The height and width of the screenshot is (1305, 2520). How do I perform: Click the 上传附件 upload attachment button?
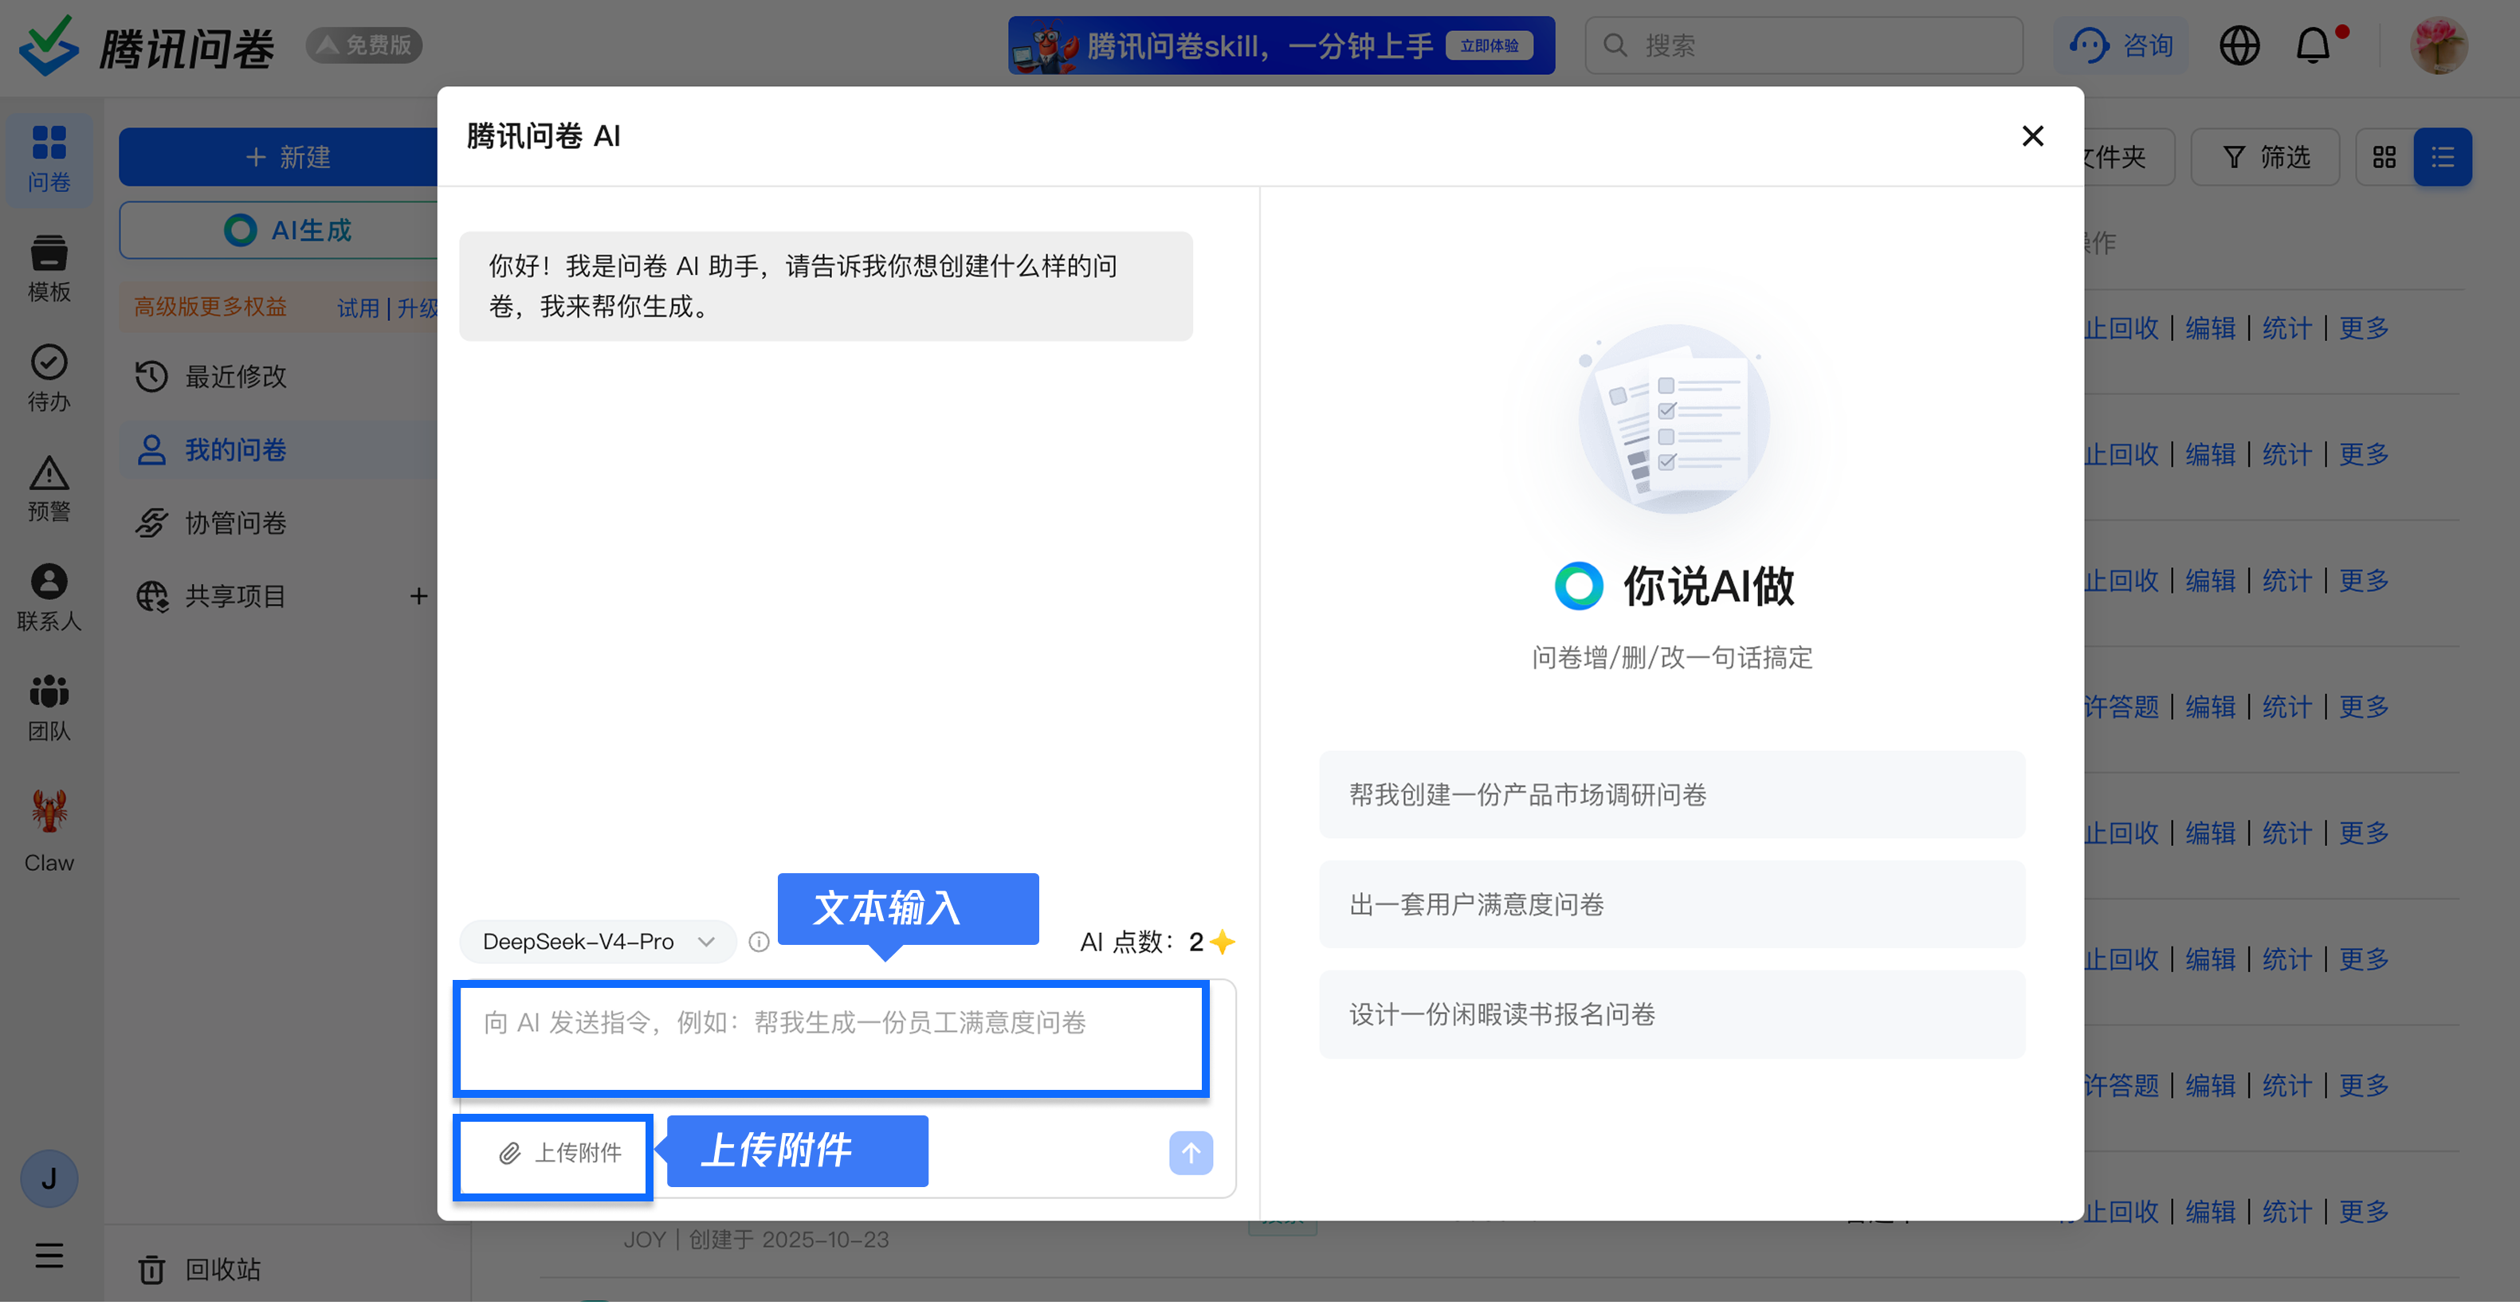pyautogui.click(x=560, y=1154)
